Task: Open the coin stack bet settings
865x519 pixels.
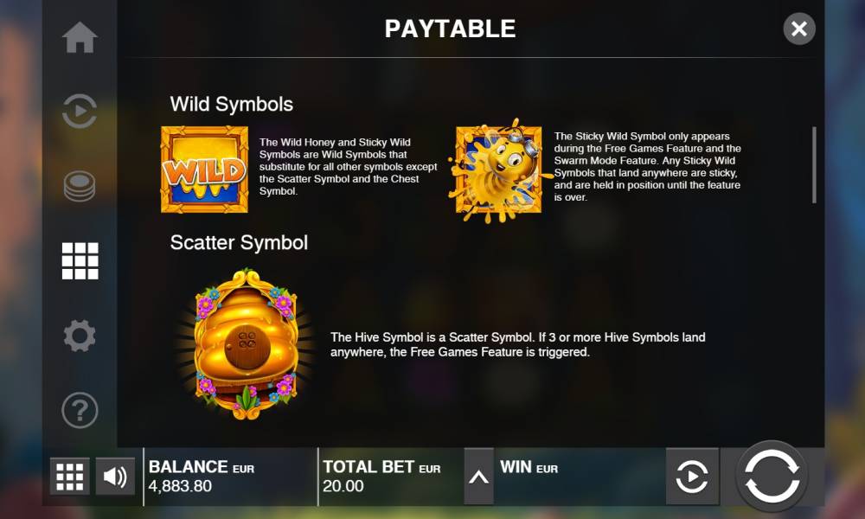Action: point(80,186)
